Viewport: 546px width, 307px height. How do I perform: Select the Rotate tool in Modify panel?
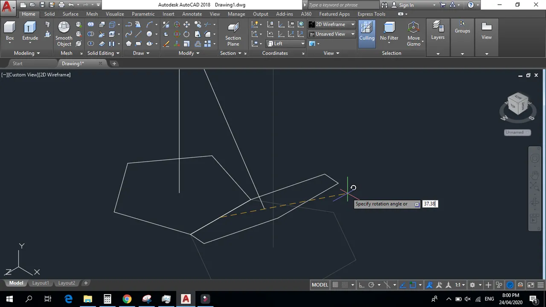186,34
